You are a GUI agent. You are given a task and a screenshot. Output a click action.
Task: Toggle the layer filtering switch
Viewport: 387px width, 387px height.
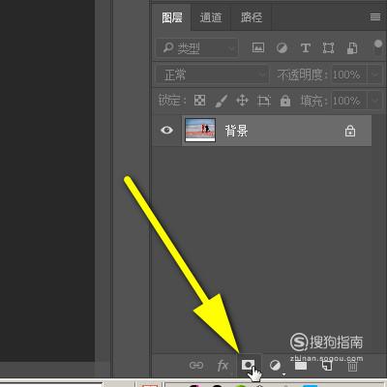point(377,47)
